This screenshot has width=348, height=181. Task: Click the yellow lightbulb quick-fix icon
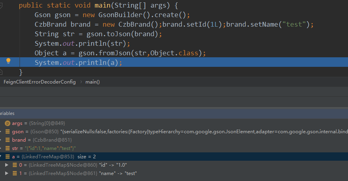(8, 61)
